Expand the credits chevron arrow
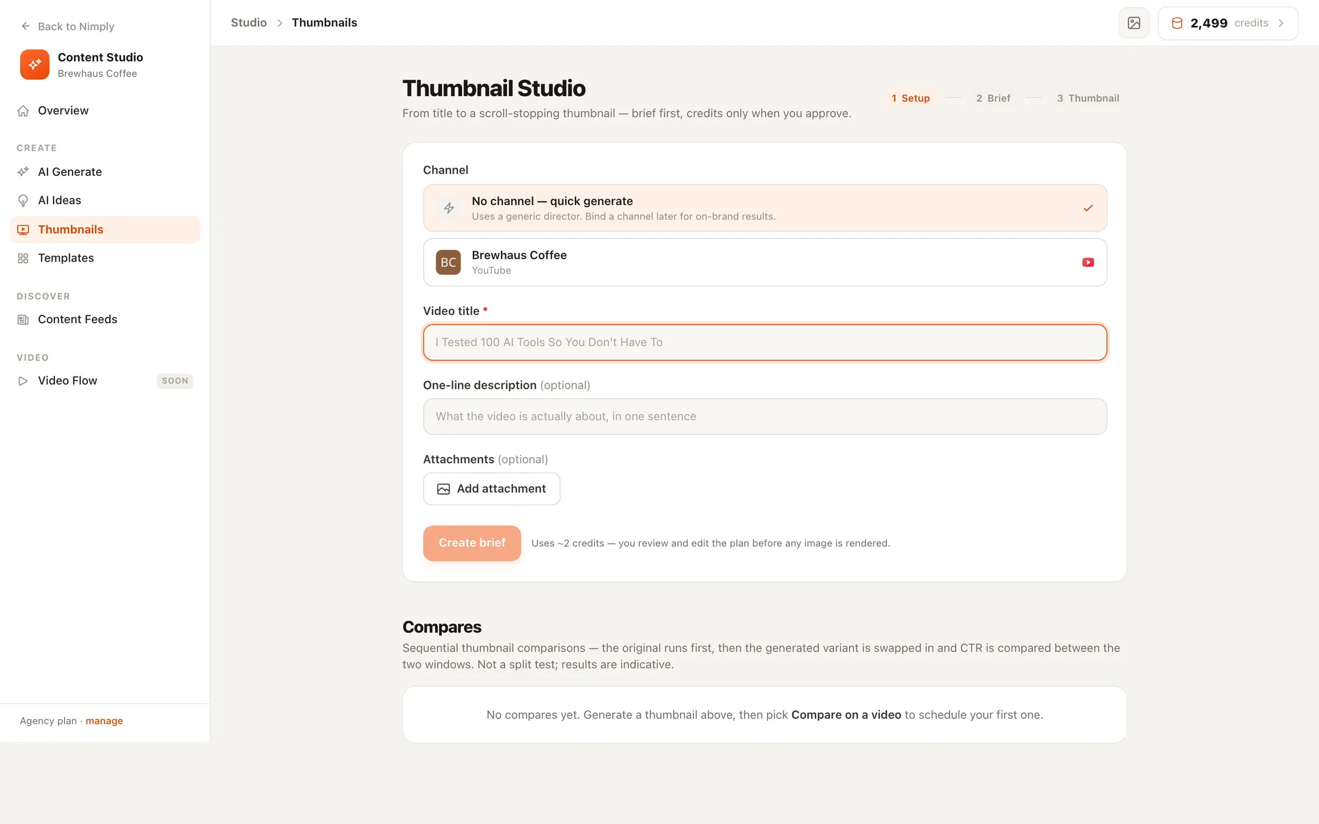The width and height of the screenshot is (1319, 824). point(1281,23)
